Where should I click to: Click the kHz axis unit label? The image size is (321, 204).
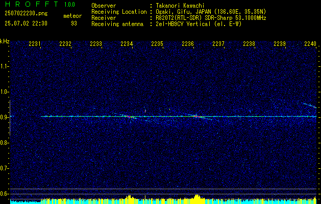tap(5, 41)
